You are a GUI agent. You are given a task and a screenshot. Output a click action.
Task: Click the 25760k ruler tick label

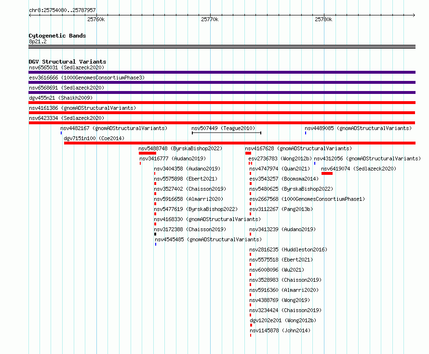(96, 19)
